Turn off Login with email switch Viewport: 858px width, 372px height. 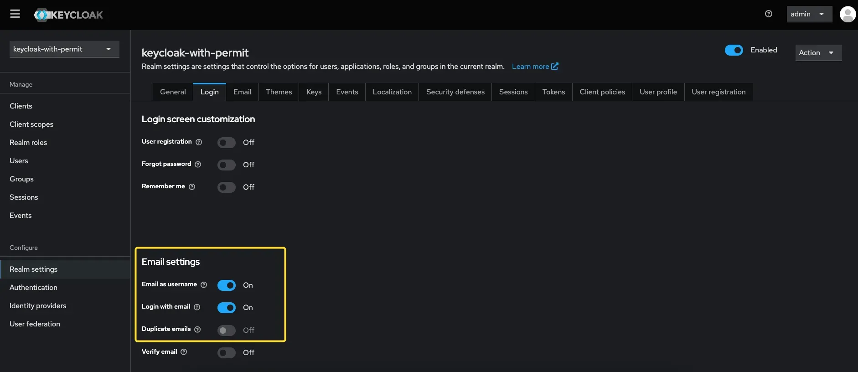(x=226, y=308)
